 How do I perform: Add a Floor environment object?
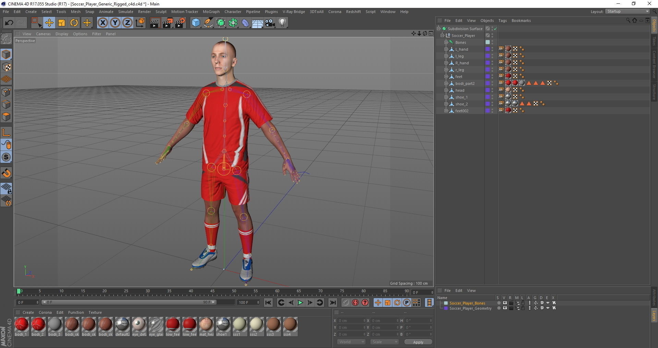(257, 23)
